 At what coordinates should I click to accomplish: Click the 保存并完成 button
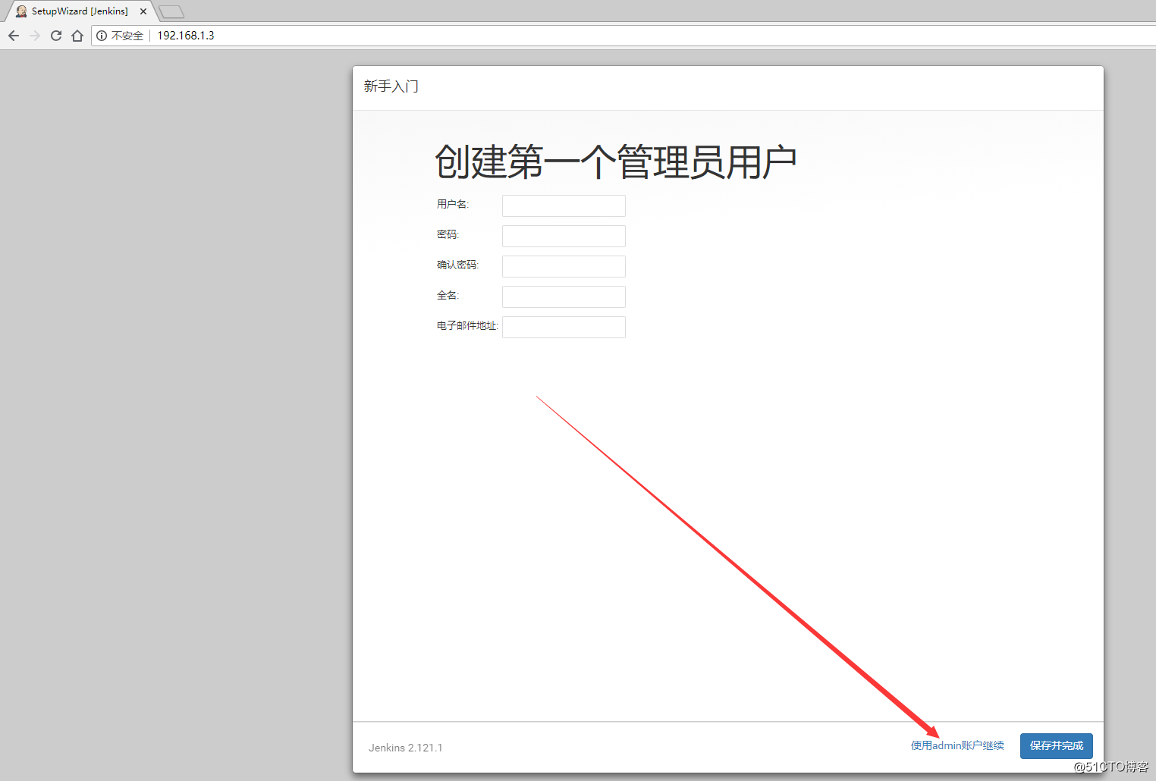coord(1057,746)
